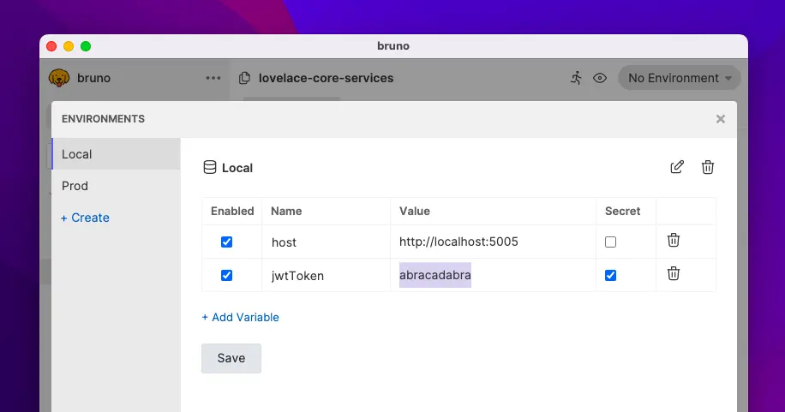Click the abracadabra value field
Screen dimensions: 785x412
tap(493, 275)
